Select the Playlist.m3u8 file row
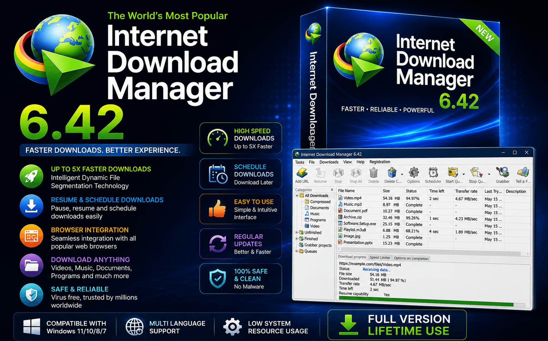548x341 pixels. click(x=434, y=231)
